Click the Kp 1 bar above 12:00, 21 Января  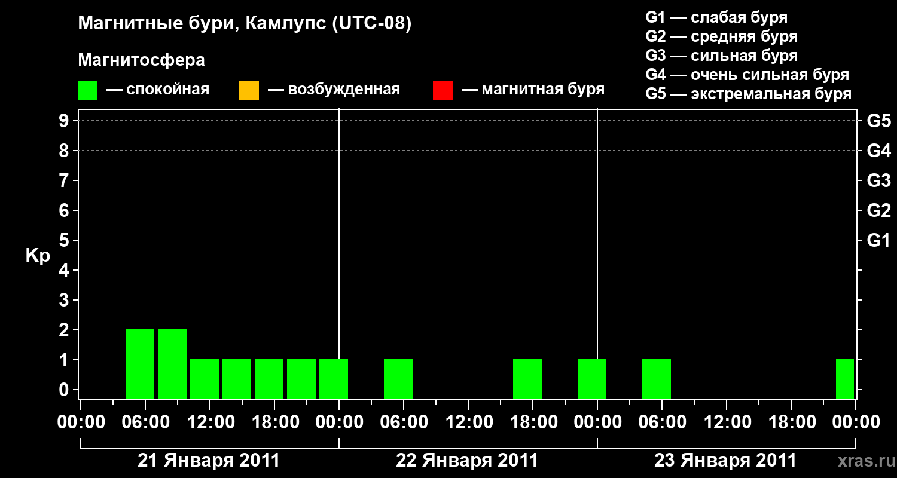(x=205, y=379)
